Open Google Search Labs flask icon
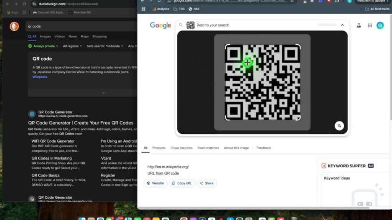This screenshot has height=220, width=392. [359, 25]
